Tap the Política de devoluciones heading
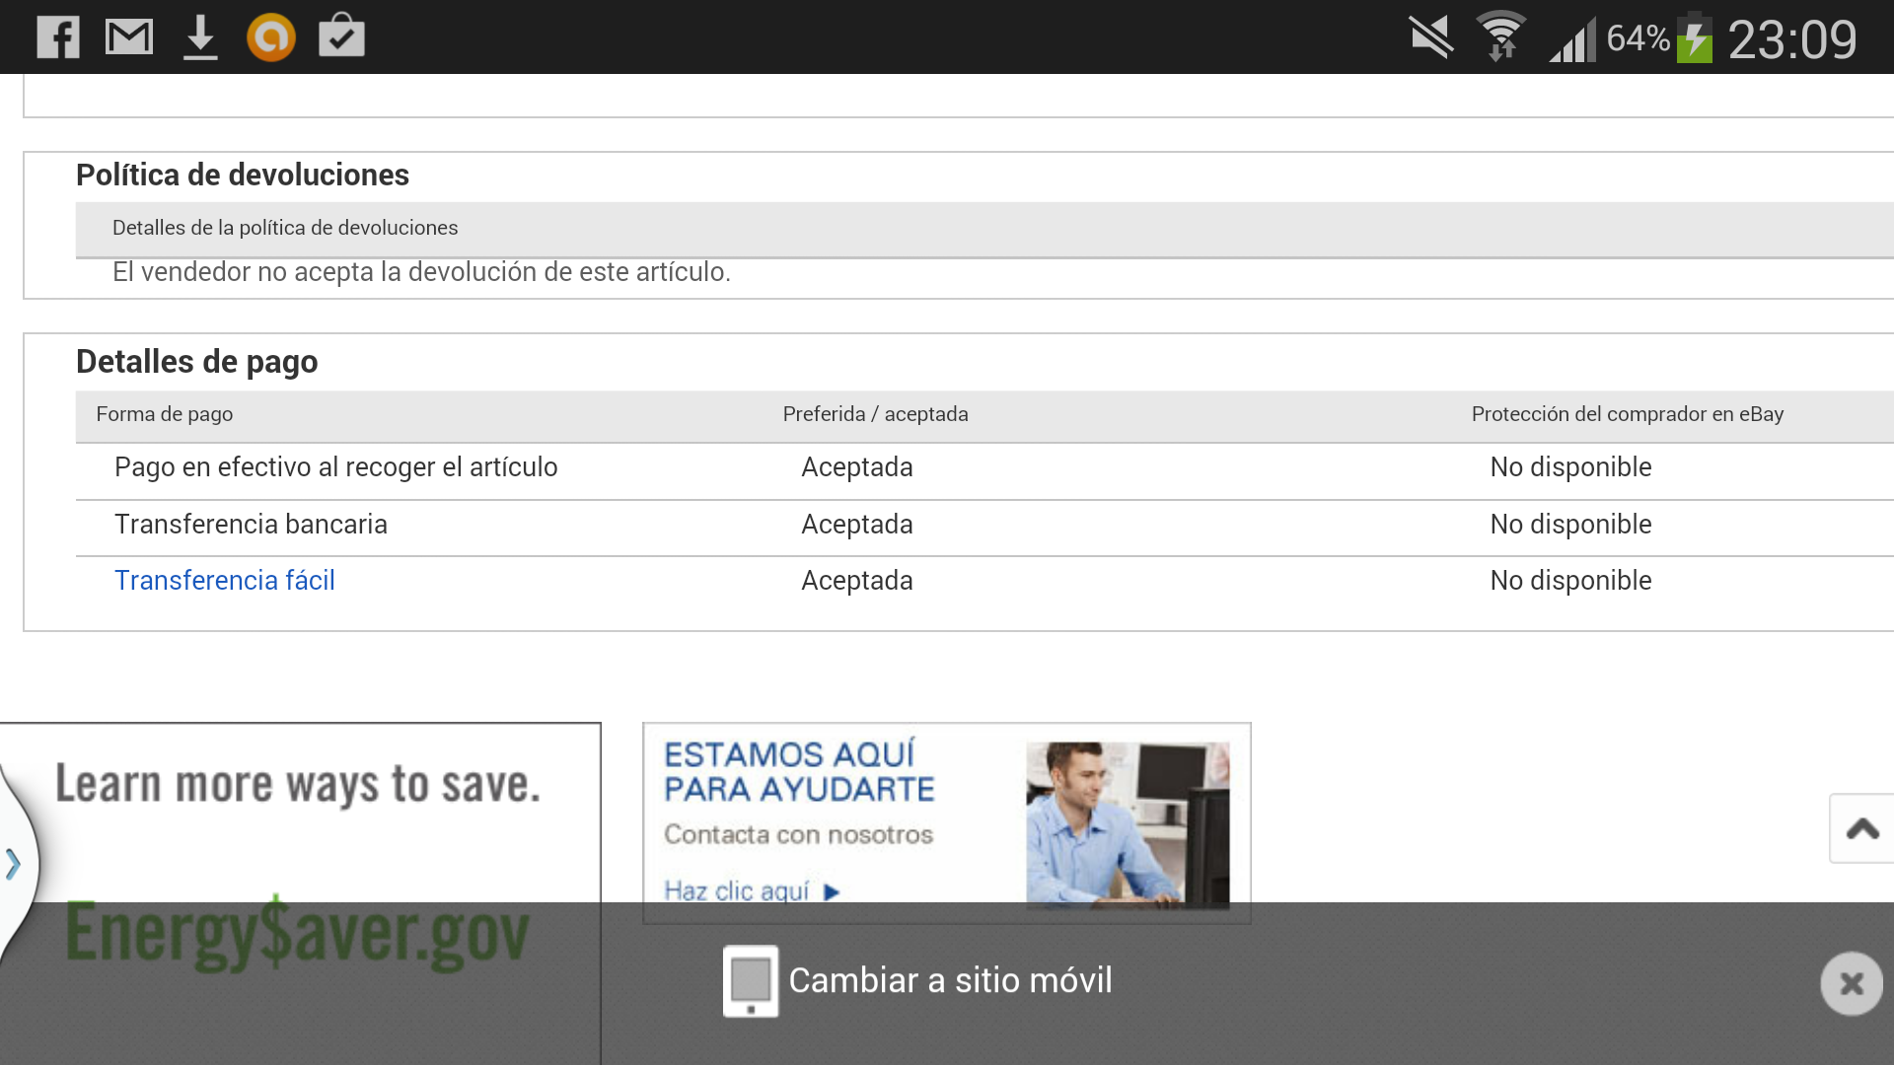Screen dimensions: 1894x1065 tap(243, 175)
